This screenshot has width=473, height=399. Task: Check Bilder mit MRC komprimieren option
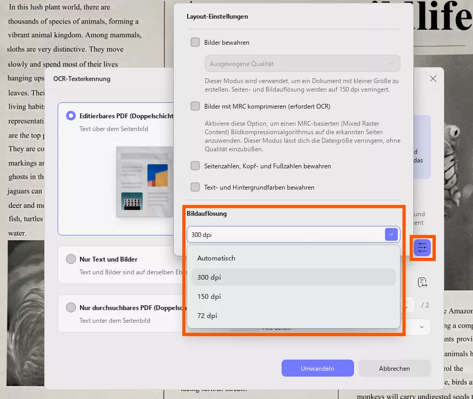[195, 106]
